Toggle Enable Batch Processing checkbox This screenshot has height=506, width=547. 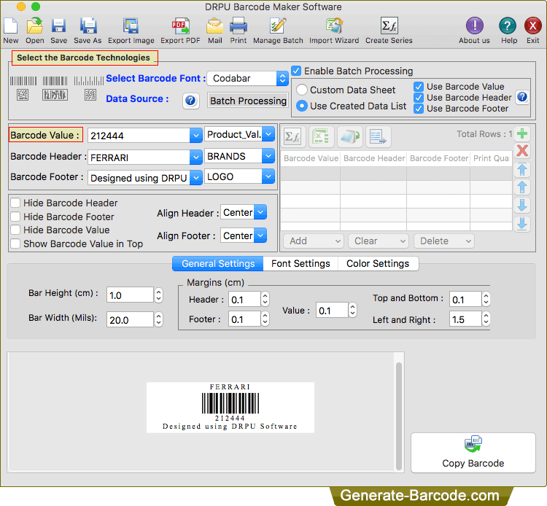click(x=296, y=71)
